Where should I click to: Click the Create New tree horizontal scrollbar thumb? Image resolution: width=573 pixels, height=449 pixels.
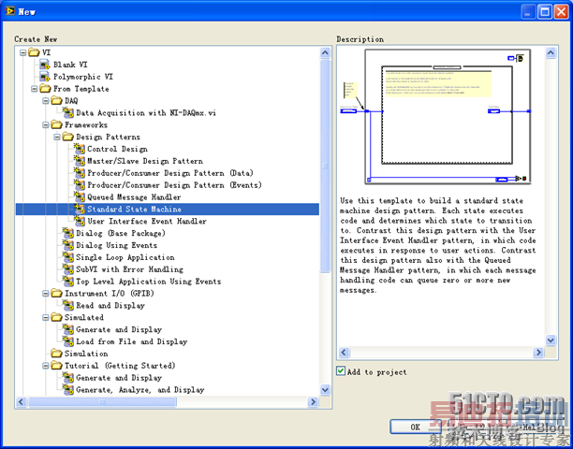tap(102, 402)
